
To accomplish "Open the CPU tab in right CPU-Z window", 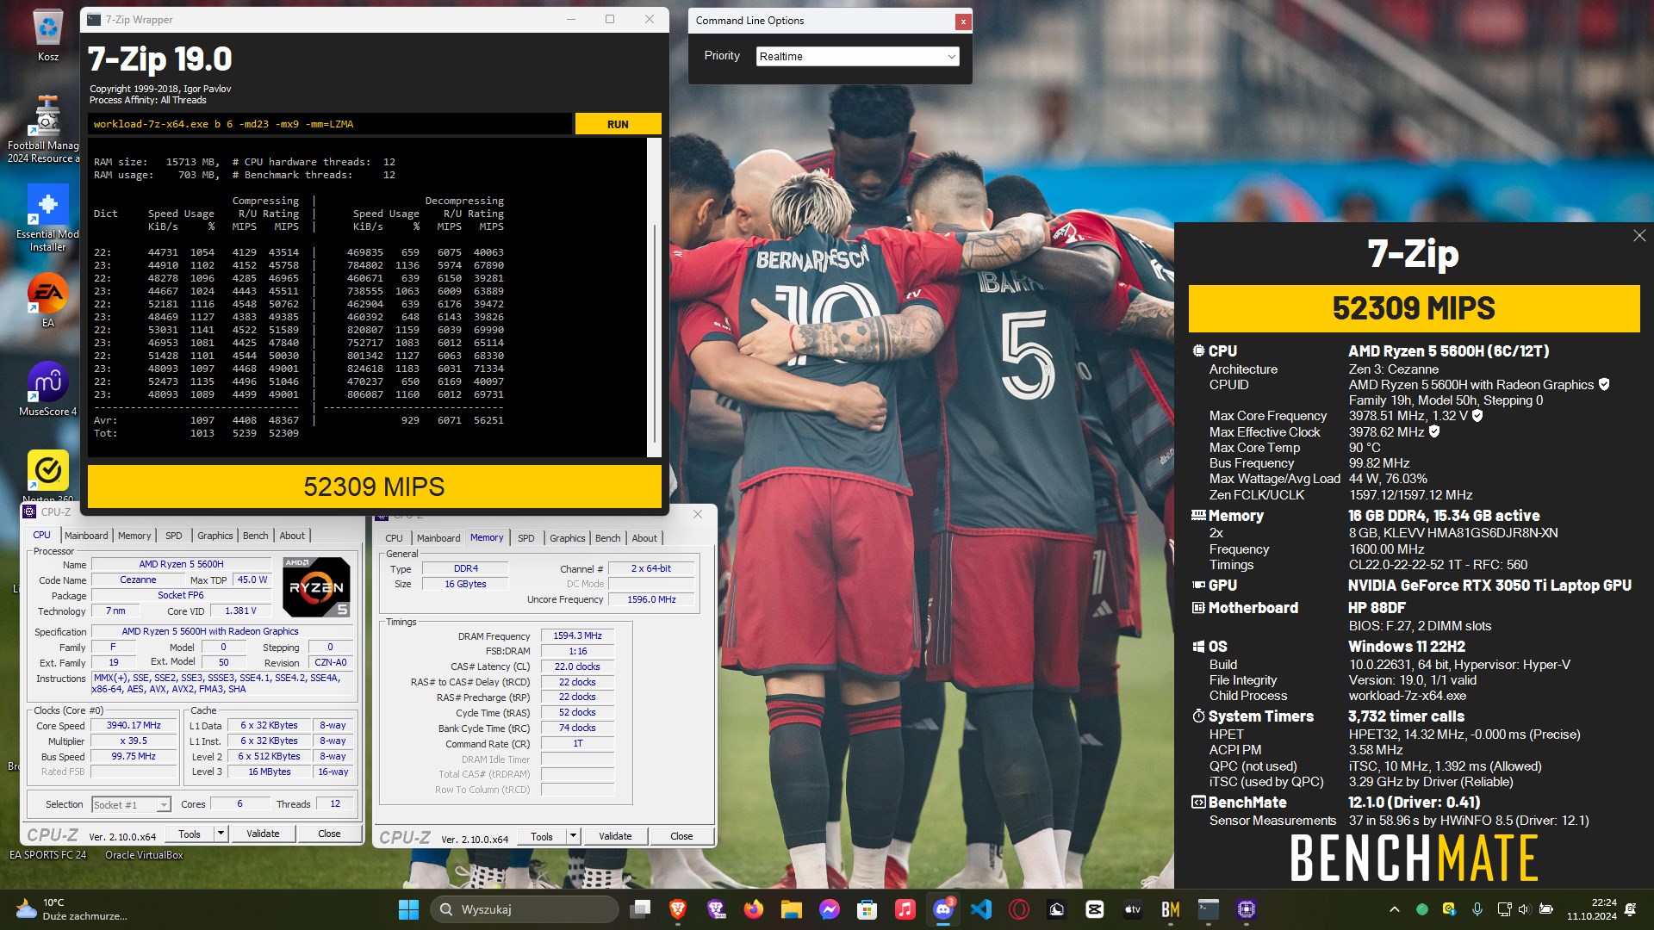I will point(394,538).
